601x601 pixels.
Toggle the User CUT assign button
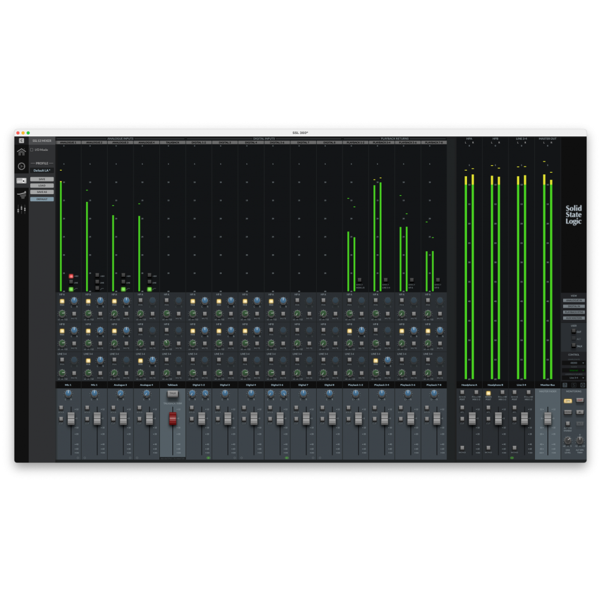point(574,332)
